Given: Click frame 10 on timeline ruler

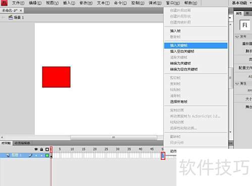Looking at the screenshot, I should pyautogui.click(x=72, y=149).
